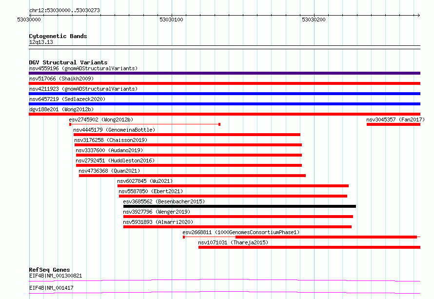The width and height of the screenshot is (434, 299).
Task: Select the nsv4736368 Quan2021 label
Action: (x=109, y=171)
